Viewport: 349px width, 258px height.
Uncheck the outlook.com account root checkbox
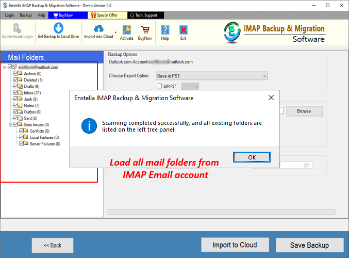10,67
